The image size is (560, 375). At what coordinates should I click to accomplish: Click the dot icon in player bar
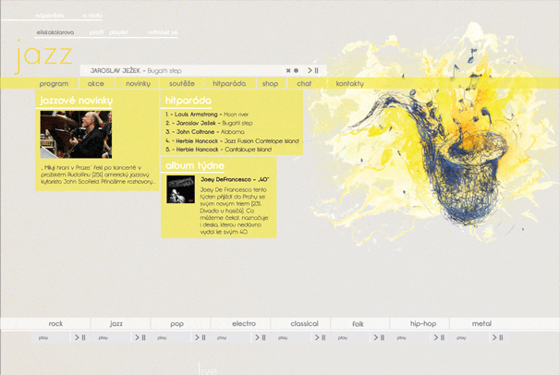[296, 70]
